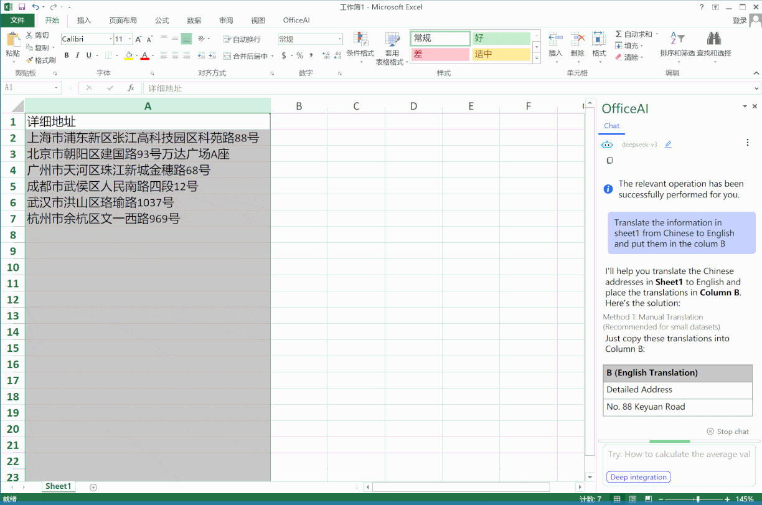Image resolution: width=762 pixels, height=505 pixels.
Task: Select the Format Painter (格式刷) tool
Action: point(40,60)
